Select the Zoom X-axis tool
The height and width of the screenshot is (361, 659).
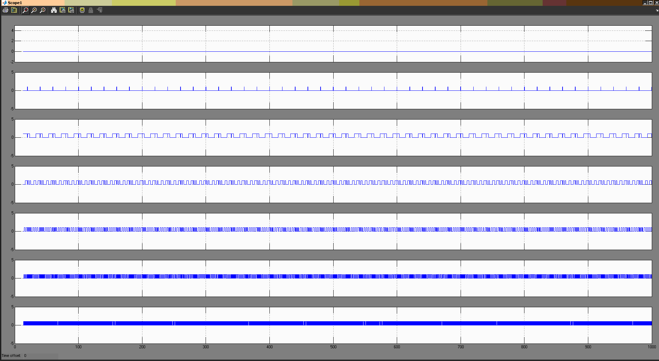click(34, 10)
